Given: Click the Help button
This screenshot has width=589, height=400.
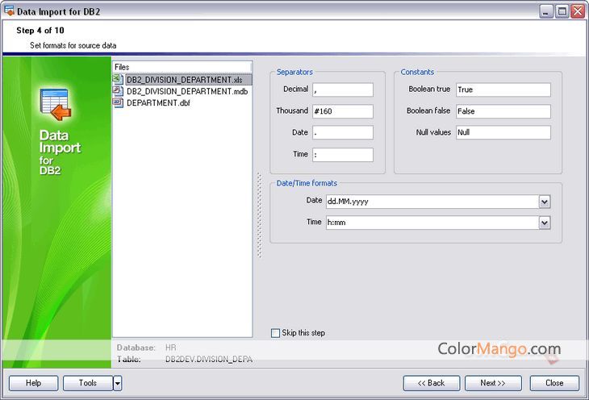Looking at the screenshot, I should tap(33, 383).
